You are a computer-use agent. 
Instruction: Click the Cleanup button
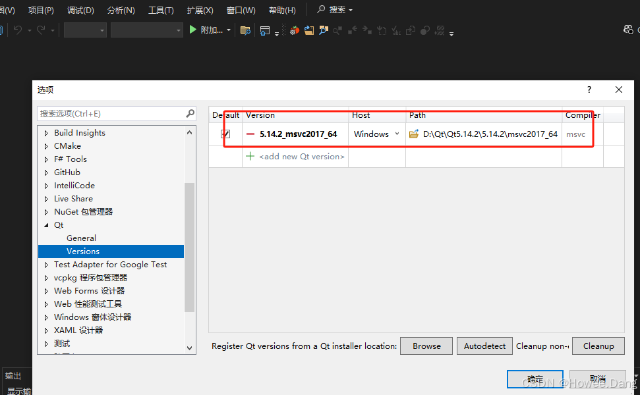pyautogui.click(x=598, y=346)
